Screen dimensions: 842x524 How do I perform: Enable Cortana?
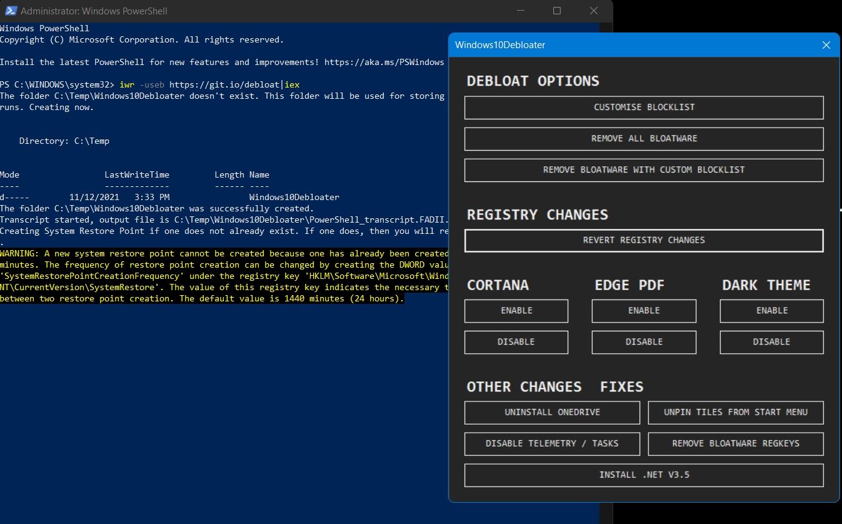516,311
